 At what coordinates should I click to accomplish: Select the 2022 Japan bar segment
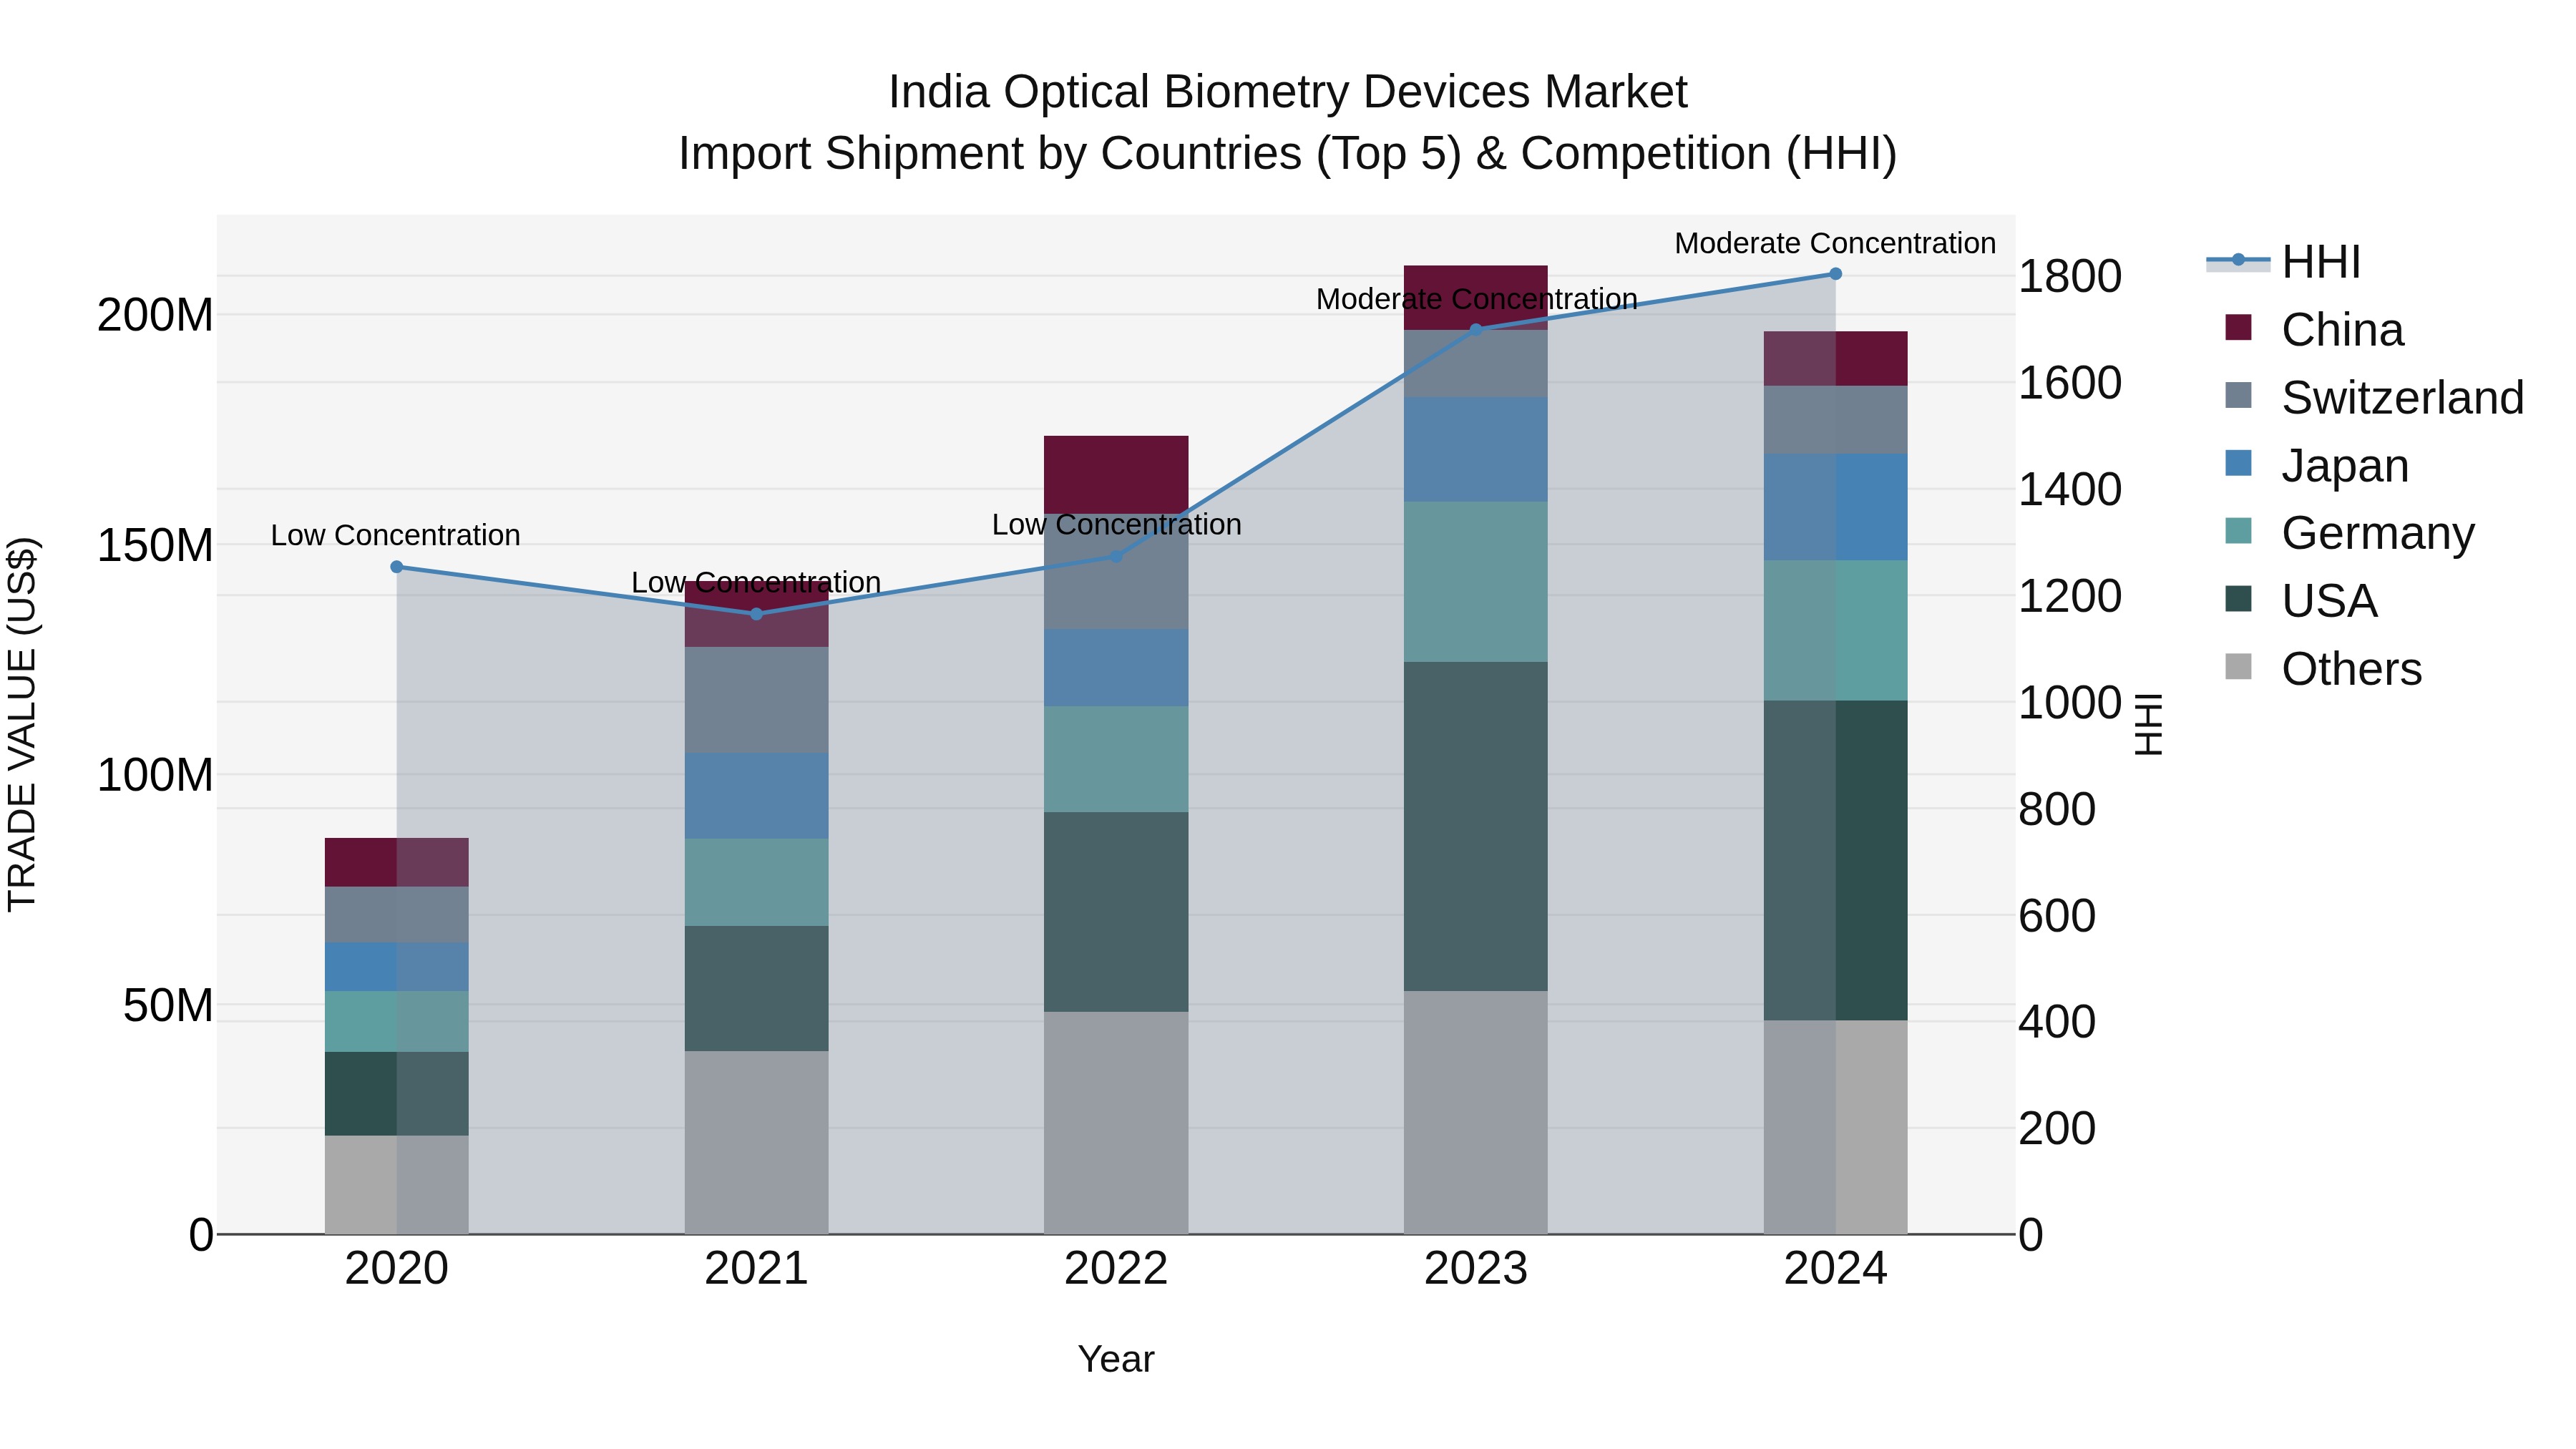[x=1116, y=668]
